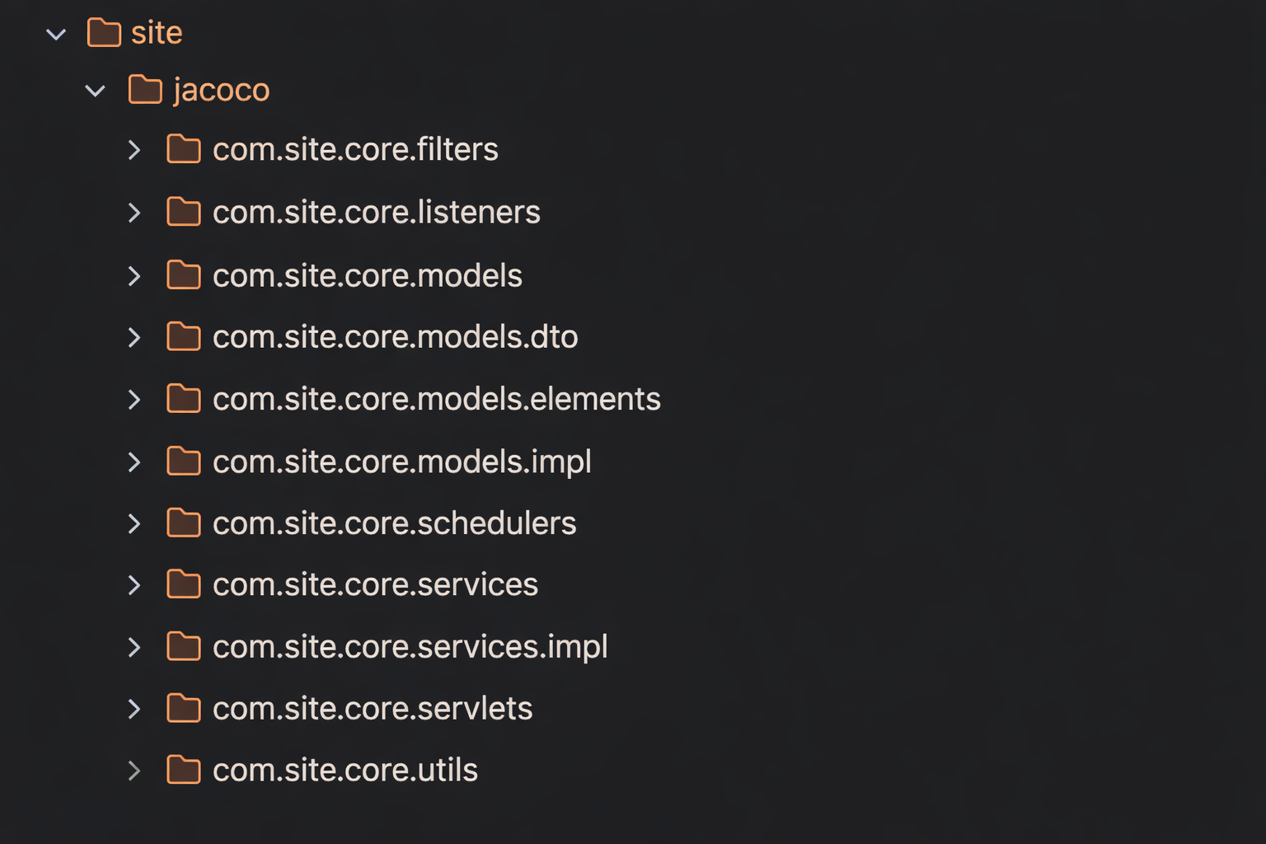1266x844 pixels.
Task: Select the com.site.core.listeners label
Action: pos(376,213)
